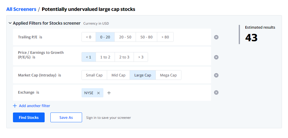
Task: Select Mid Cap market cap option
Action: (118, 75)
